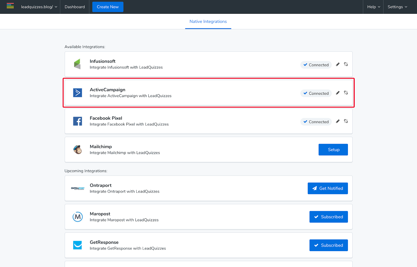Go to the Dashboard menu item
Viewport: 417px width, 267px height.
pos(75,7)
